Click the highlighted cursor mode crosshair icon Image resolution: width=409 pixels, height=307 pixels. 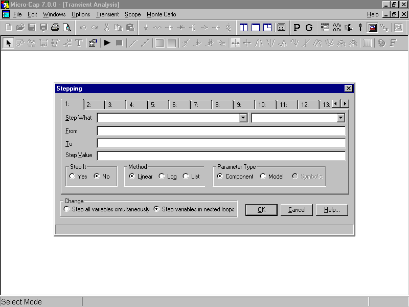coord(235,43)
